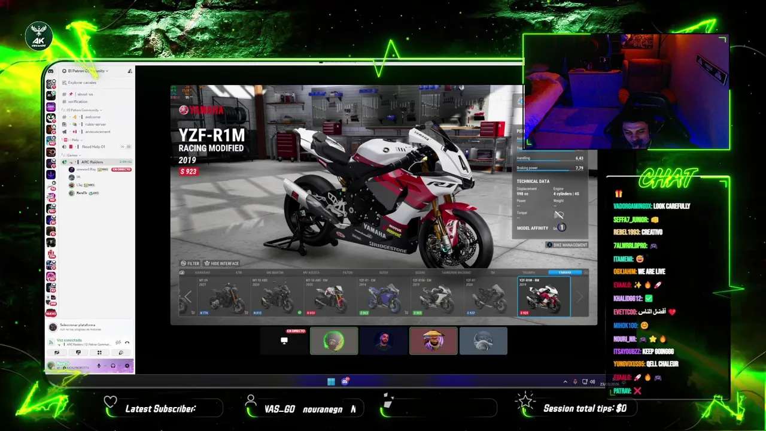Viewport: 766px width, 431px height.
Task: Click the bearded man avatar video tile
Action: click(x=384, y=341)
